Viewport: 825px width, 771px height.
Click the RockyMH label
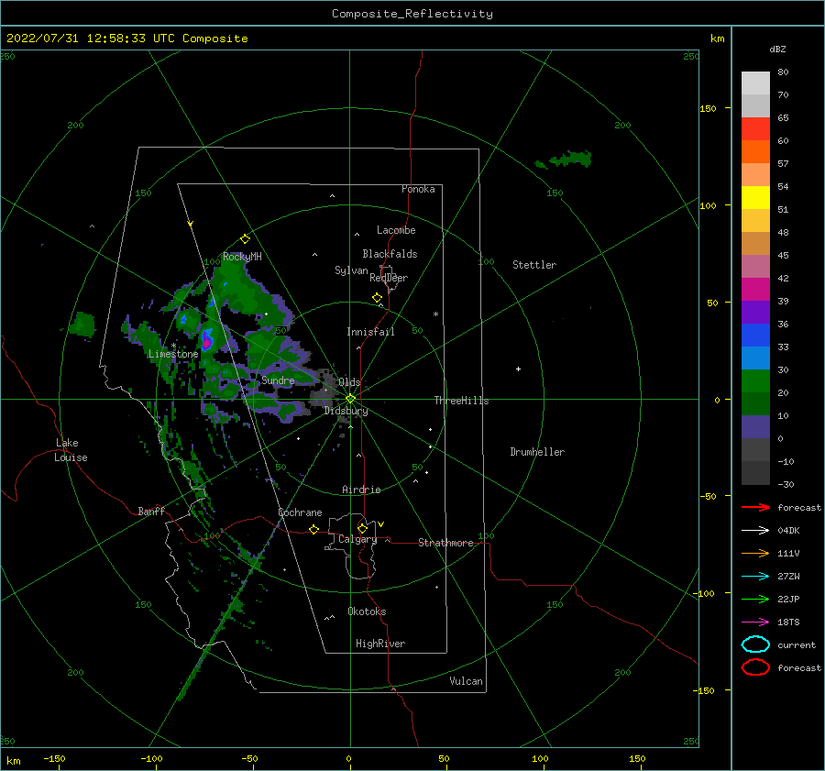click(242, 257)
